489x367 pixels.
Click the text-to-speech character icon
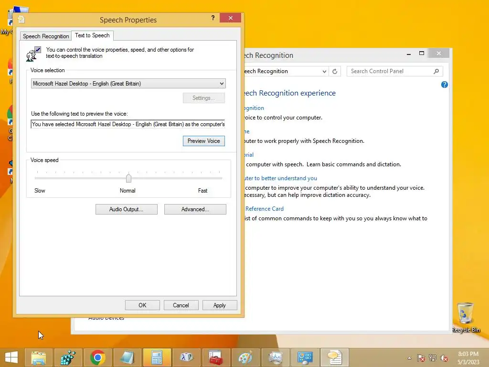click(34, 54)
